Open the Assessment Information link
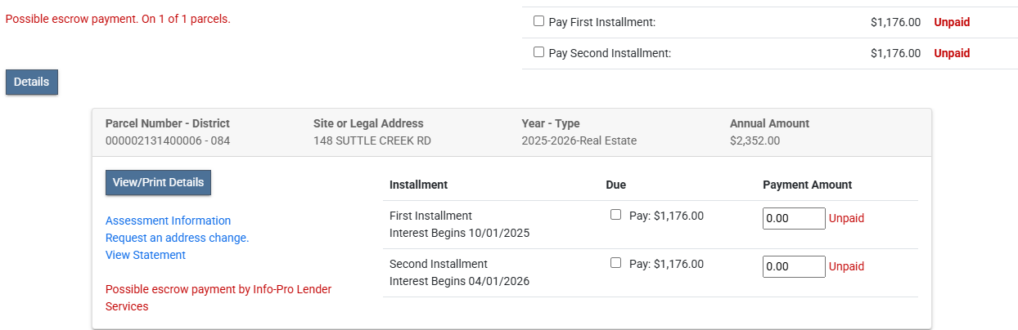 (168, 221)
